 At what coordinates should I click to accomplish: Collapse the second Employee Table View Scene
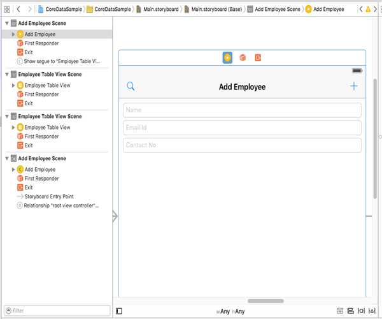[x=6, y=116]
